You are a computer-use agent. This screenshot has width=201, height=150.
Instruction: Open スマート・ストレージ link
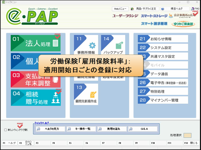pyautogui.click(x=154, y=16)
